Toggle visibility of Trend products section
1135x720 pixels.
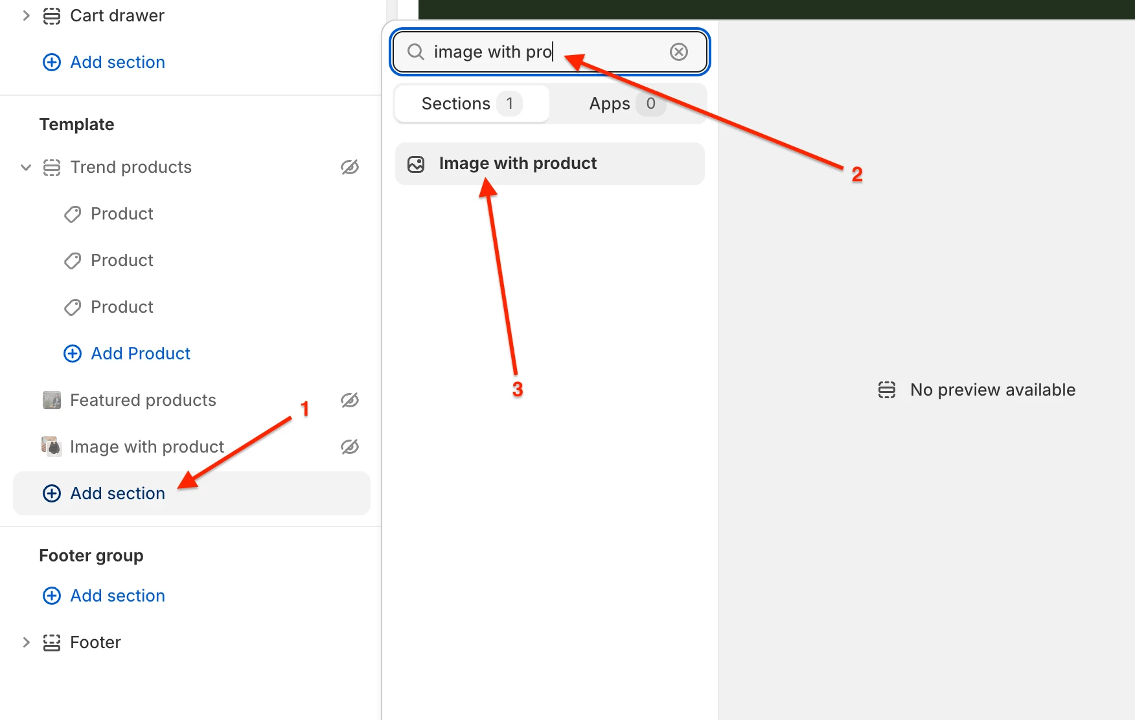(350, 167)
